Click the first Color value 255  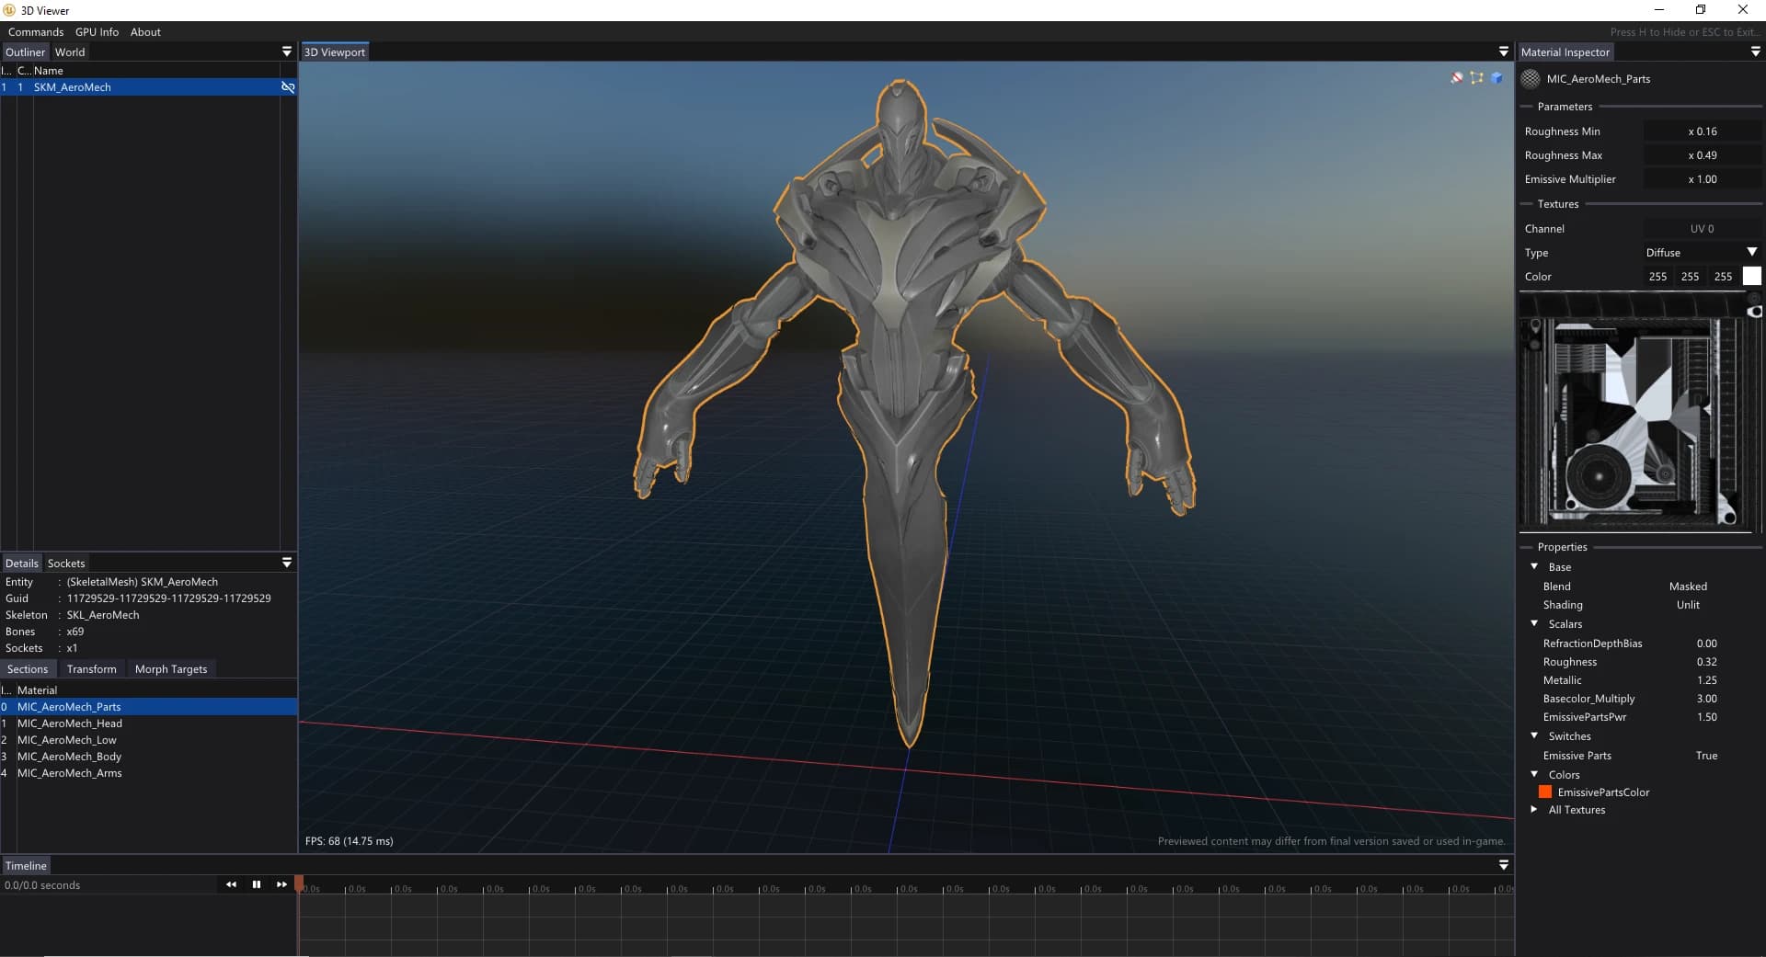pos(1657,277)
